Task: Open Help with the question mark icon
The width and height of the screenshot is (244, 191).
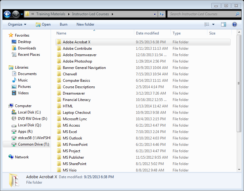Action: point(234,24)
